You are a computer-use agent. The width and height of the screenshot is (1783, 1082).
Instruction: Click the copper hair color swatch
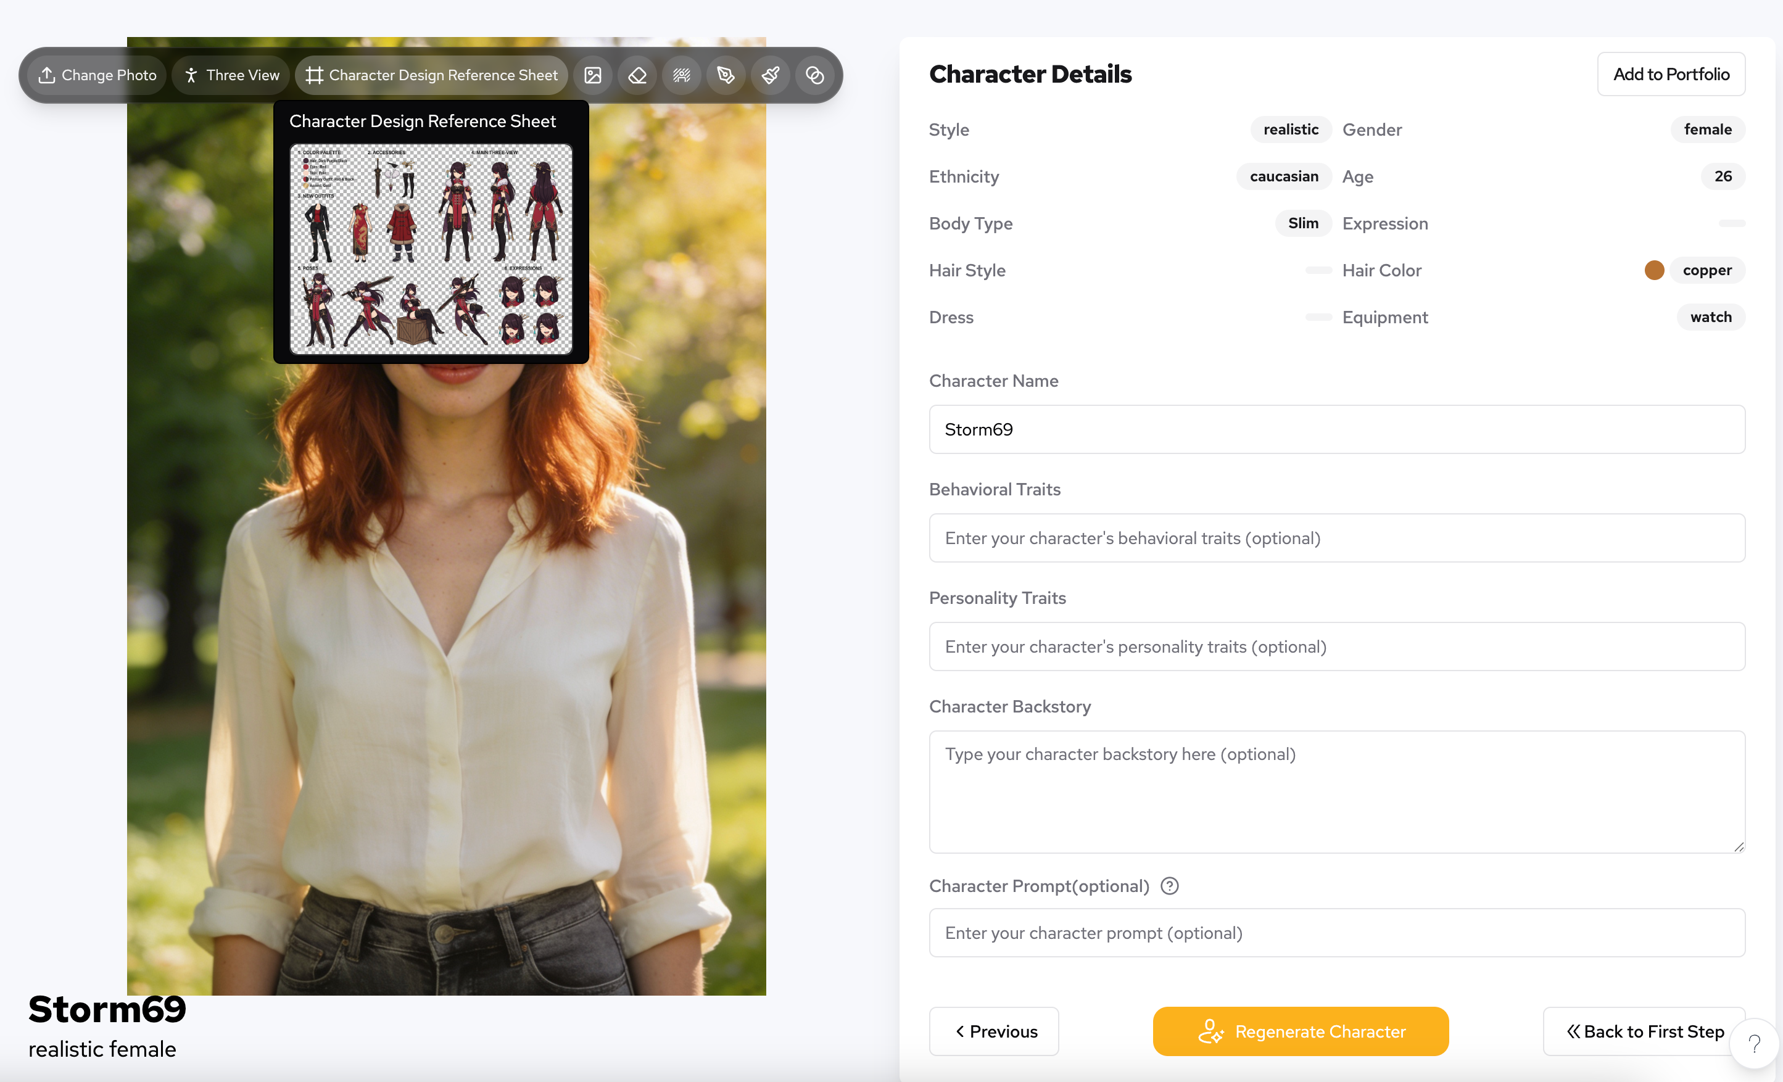[x=1654, y=270]
